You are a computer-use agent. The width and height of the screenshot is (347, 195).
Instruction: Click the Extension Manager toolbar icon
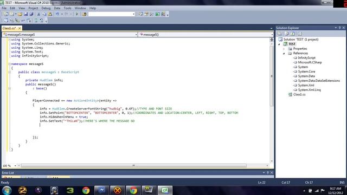pyautogui.click(x=163, y=14)
